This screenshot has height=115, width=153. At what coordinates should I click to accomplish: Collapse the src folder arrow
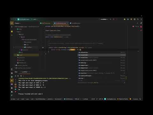[x=16, y=32]
